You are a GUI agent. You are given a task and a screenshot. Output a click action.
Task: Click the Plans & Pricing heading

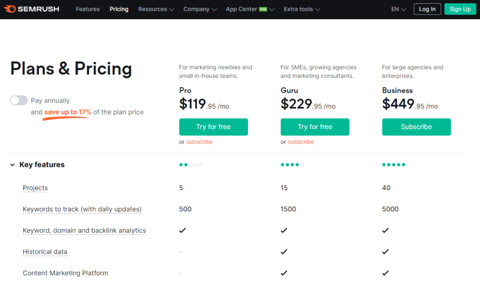point(71,68)
